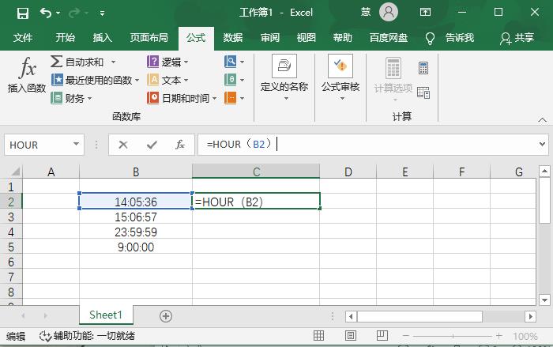
Task: Add a new sheet with plus button
Action: 165,316
